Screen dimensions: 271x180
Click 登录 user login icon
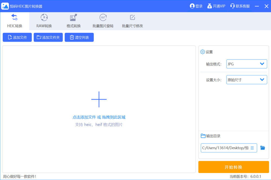click(x=192, y=6)
